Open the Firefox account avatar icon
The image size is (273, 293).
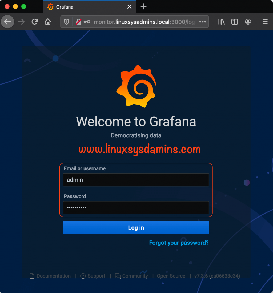point(248,22)
